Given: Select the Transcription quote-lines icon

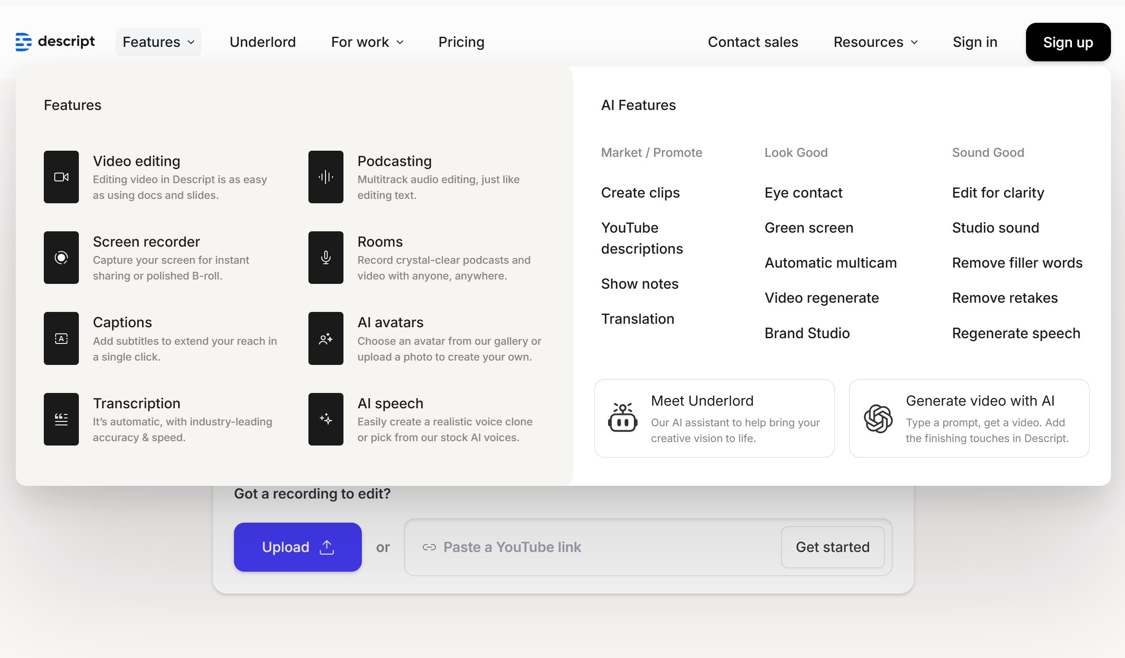Looking at the screenshot, I should tap(61, 419).
